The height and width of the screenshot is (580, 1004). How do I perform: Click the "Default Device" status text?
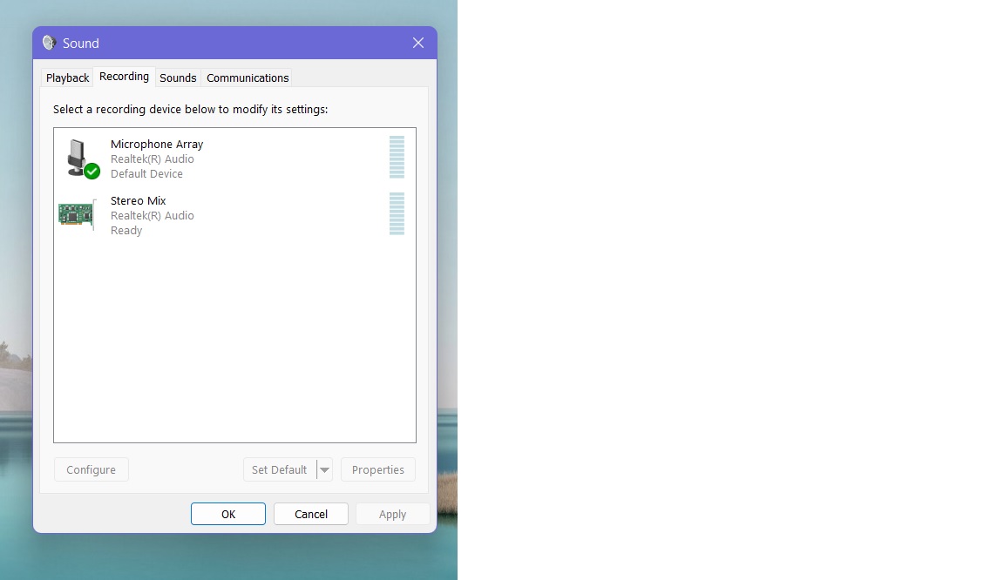(x=146, y=173)
